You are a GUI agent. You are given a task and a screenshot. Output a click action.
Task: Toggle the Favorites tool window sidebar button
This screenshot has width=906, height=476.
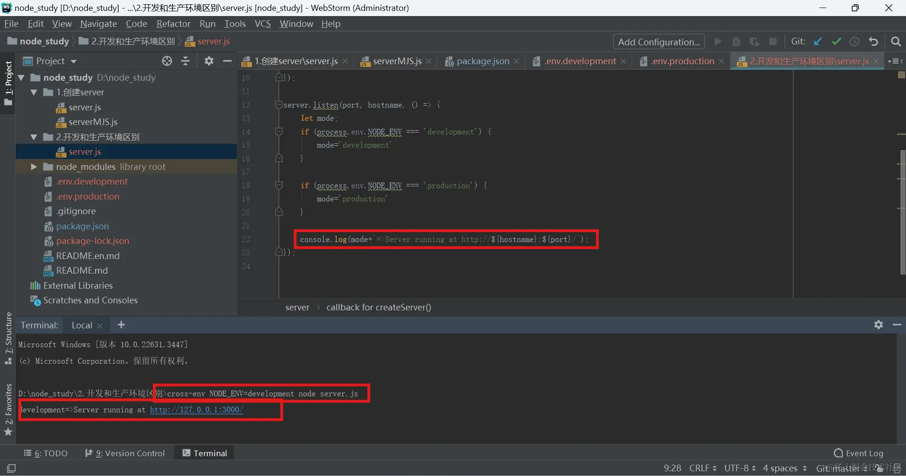tap(8, 409)
